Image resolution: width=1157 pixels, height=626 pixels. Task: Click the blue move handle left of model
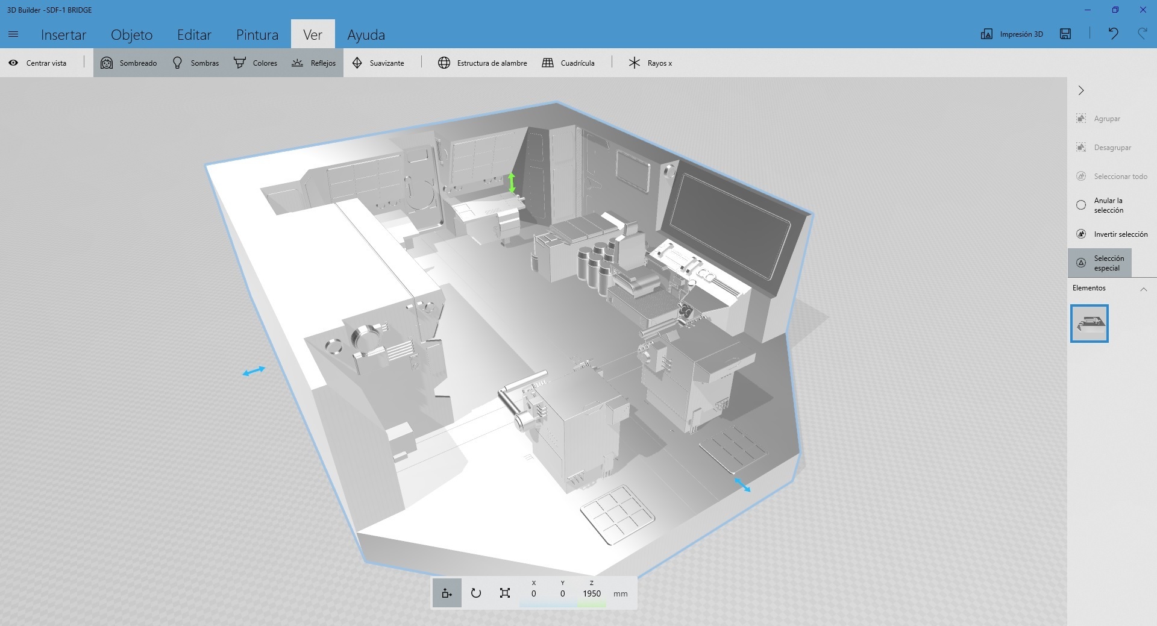(x=254, y=371)
